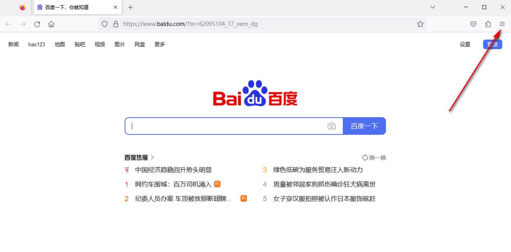Open the 网盘 link
Image resolution: width=511 pixels, height=252 pixels.
click(140, 44)
